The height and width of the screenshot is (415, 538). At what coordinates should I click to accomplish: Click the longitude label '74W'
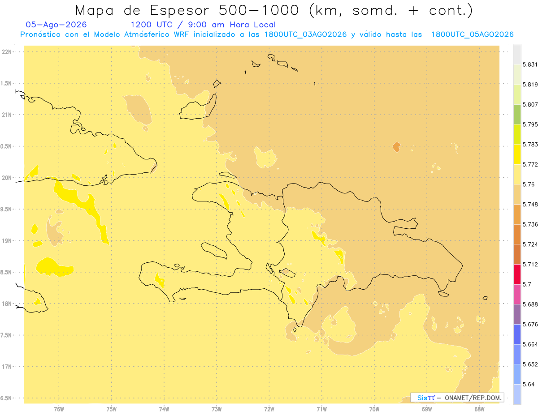click(x=164, y=409)
